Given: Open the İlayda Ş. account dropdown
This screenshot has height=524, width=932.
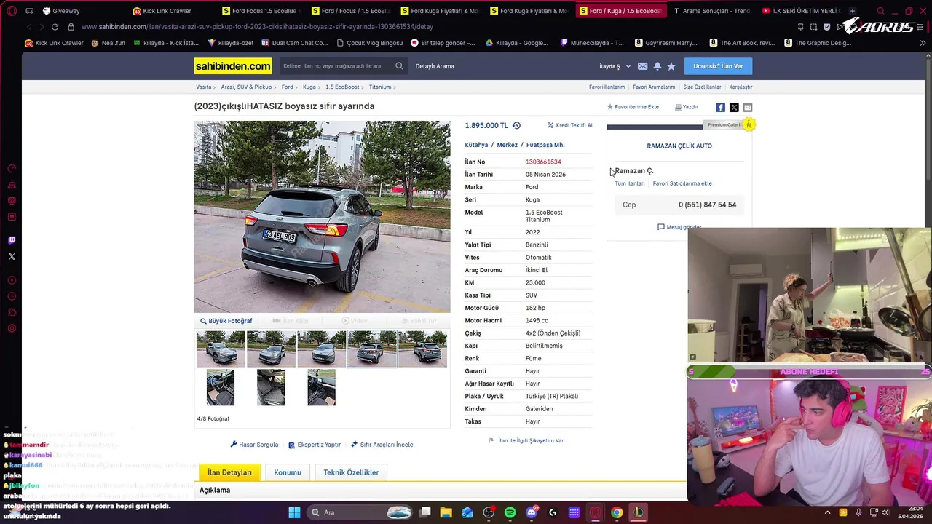Looking at the screenshot, I should click(x=615, y=66).
